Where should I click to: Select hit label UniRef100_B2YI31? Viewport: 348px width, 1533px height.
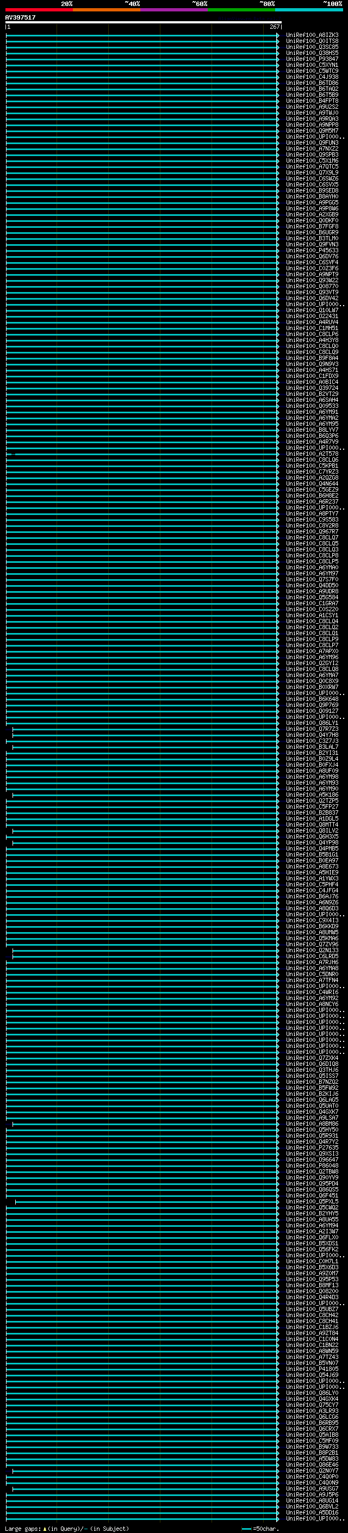click(x=312, y=753)
